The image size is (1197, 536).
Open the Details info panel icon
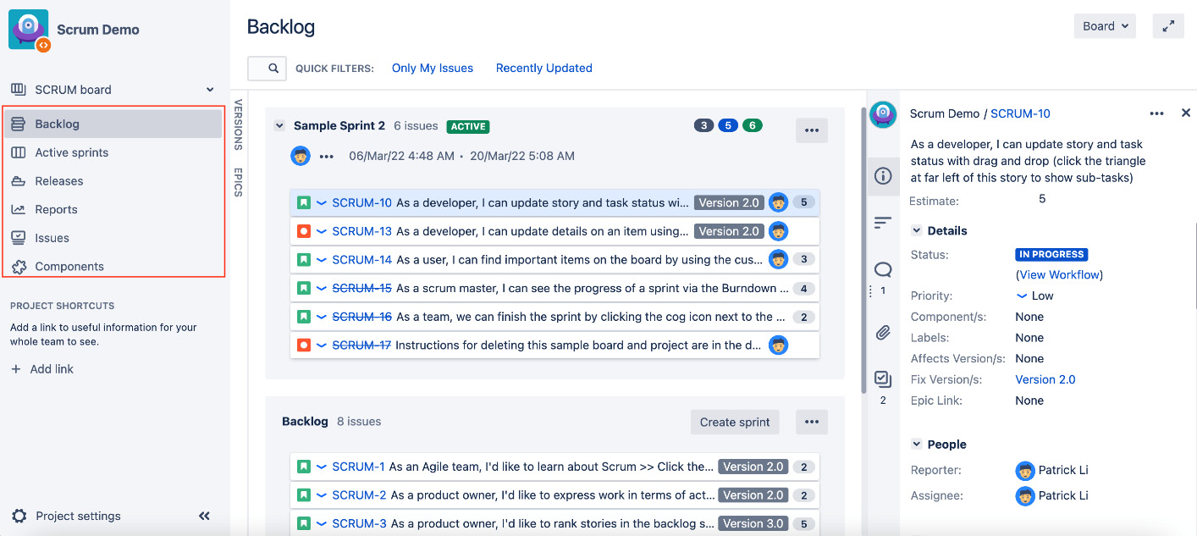point(883,176)
